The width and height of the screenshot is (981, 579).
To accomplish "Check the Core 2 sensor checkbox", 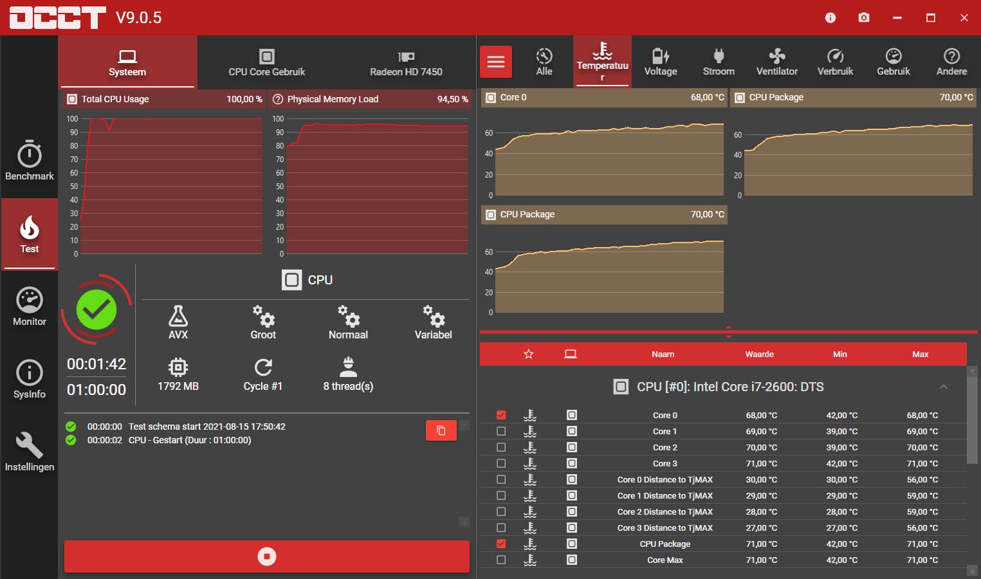I will pyautogui.click(x=501, y=447).
